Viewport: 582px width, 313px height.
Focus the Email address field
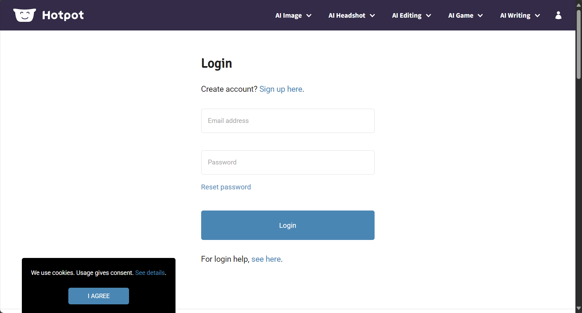[288, 121]
